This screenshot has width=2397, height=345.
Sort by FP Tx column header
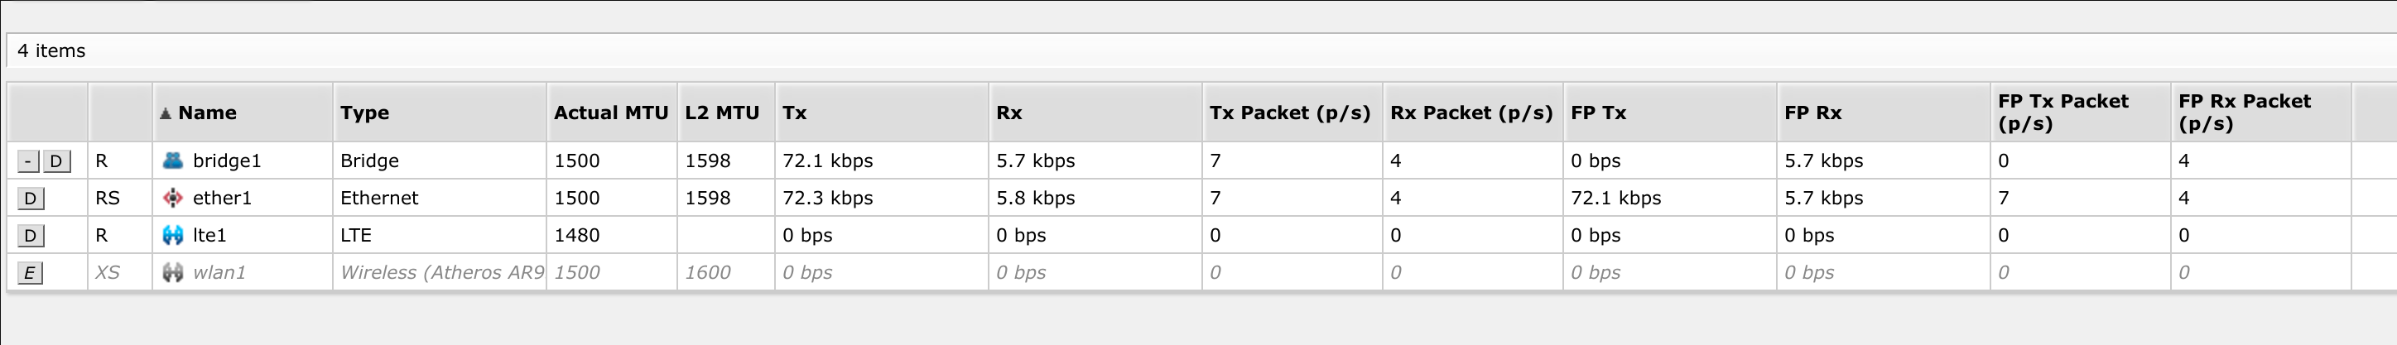(1598, 113)
